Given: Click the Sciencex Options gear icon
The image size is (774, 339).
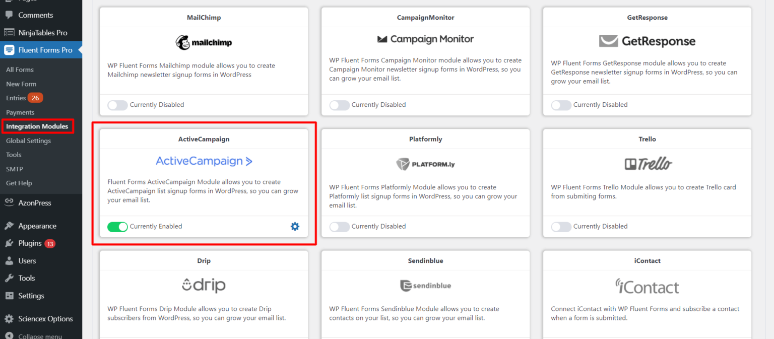Looking at the screenshot, I should [x=9, y=319].
